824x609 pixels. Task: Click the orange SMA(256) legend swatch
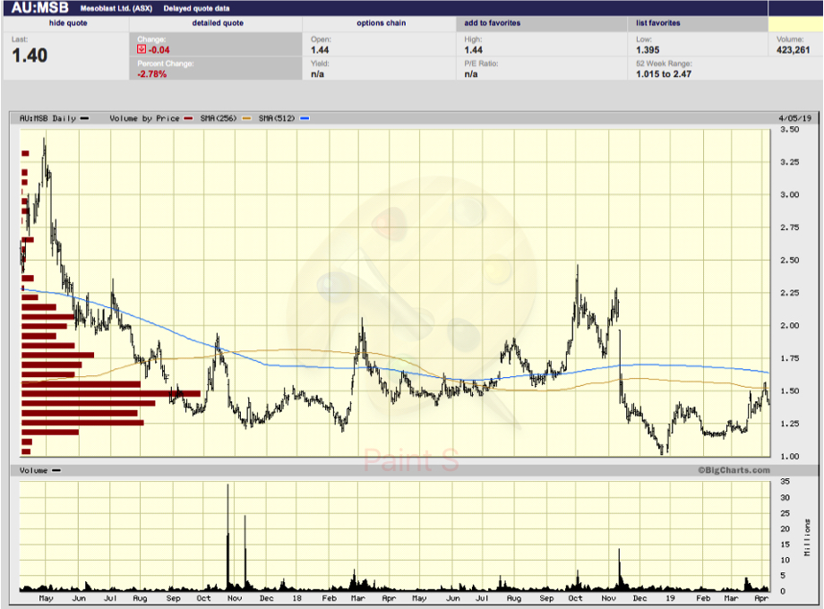(x=246, y=118)
